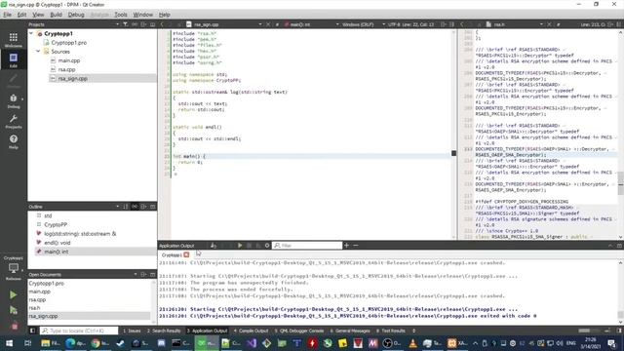Synchronize Projects tree with editor
Screen dimensions: 624x351
(135, 24)
